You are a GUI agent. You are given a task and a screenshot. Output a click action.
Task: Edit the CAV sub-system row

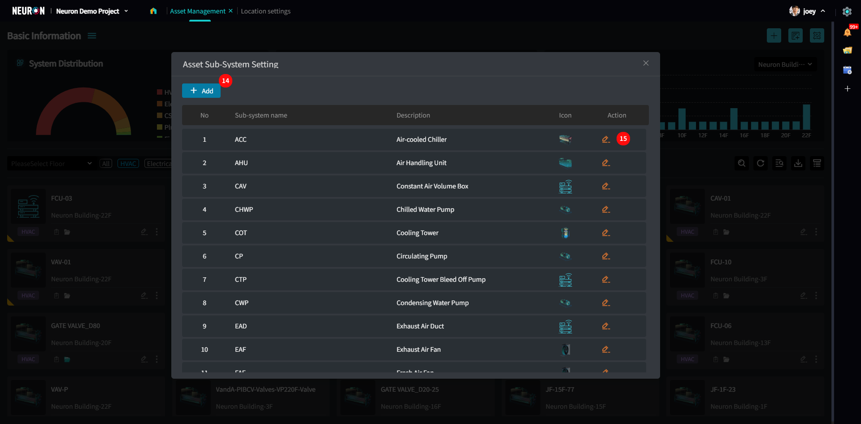606,186
